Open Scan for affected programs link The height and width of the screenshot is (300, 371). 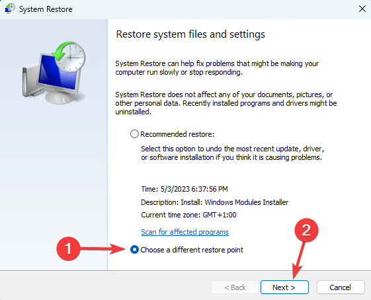point(185,232)
